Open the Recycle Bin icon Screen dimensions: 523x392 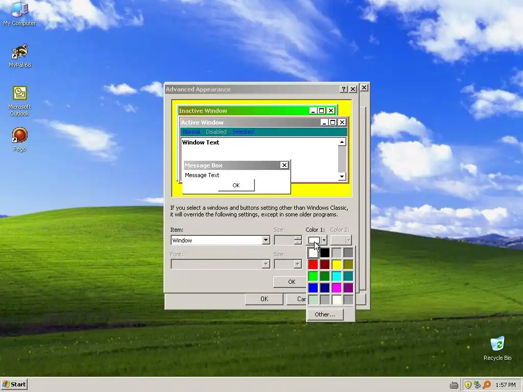(497, 348)
